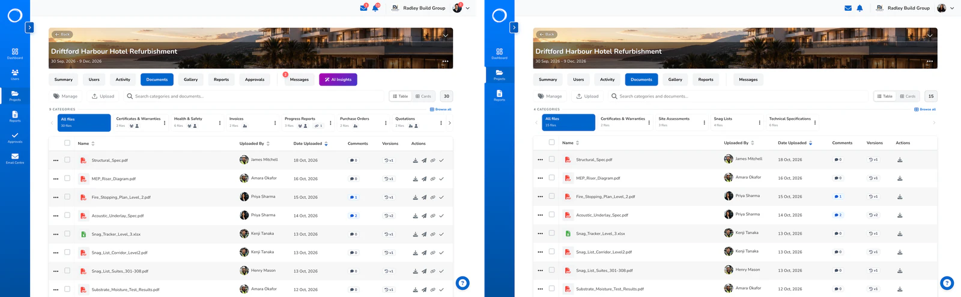This screenshot has width=961, height=297.
Task: Open row menu for Structural_Spec.pdf, left panel
Action: [56, 160]
